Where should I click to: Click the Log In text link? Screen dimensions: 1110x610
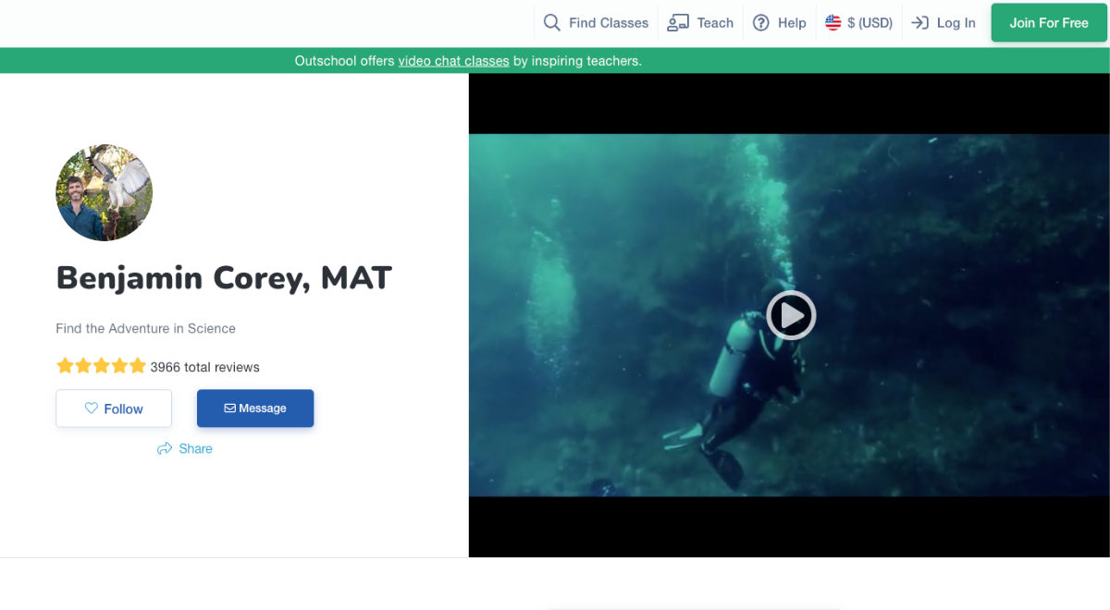click(x=956, y=23)
